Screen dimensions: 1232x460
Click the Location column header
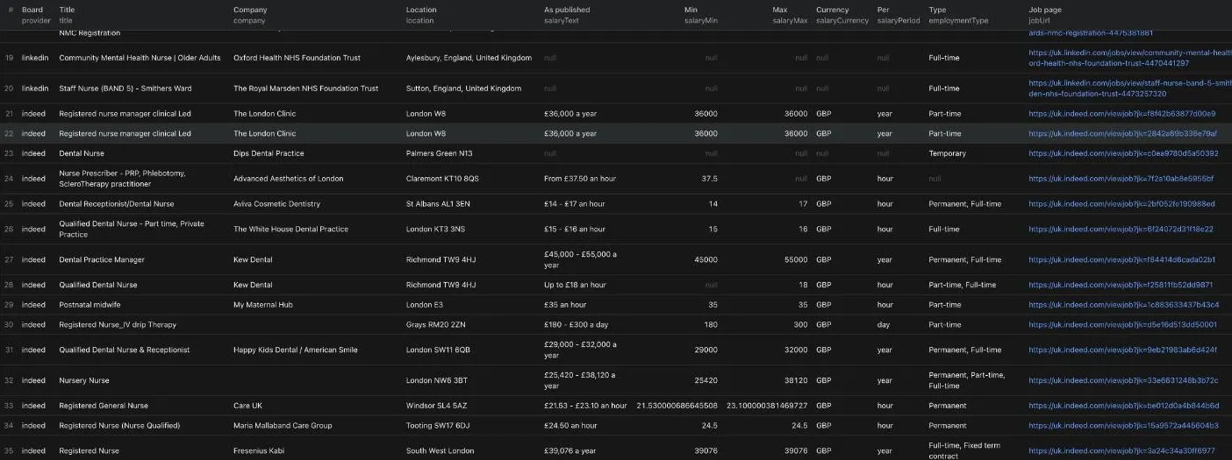pos(421,15)
